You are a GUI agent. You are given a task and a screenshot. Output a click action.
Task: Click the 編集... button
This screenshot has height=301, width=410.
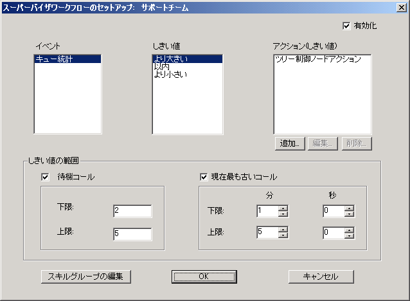[x=323, y=143]
